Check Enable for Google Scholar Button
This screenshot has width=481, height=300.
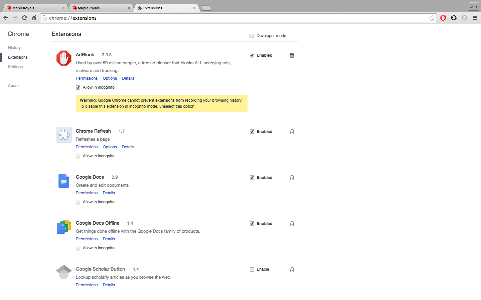coord(252,269)
